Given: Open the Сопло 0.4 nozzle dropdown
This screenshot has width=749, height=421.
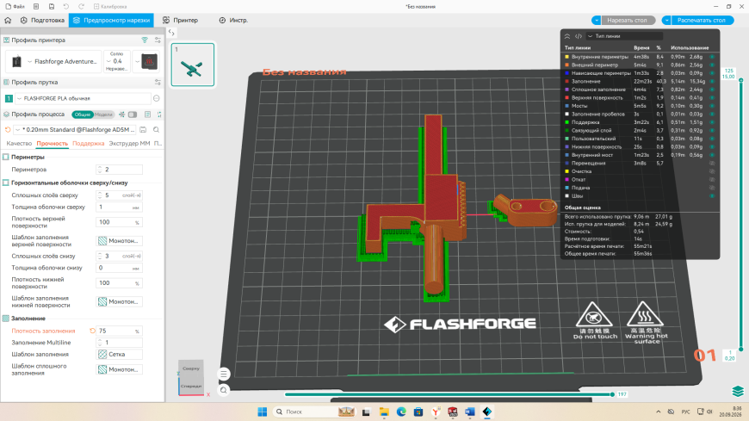Looking at the screenshot, I should point(116,62).
